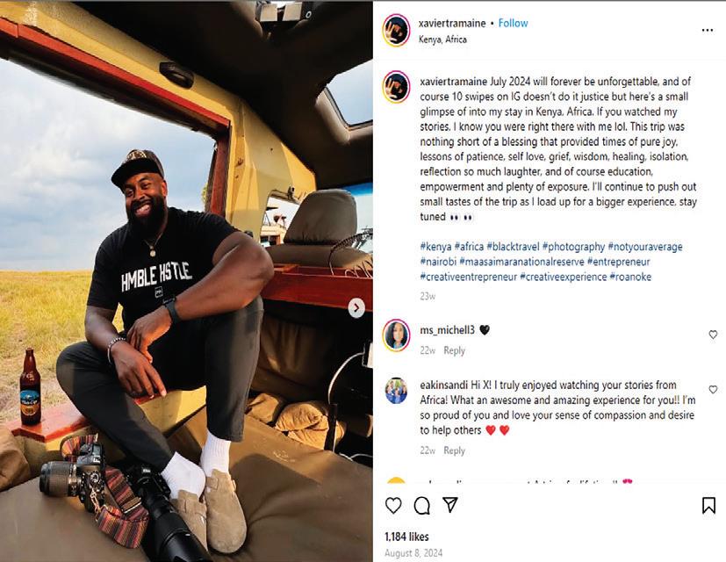
Task: Open the ms_michell3 avatar
Action: coord(396,335)
